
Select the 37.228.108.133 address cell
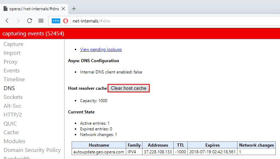[x=158, y=152]
